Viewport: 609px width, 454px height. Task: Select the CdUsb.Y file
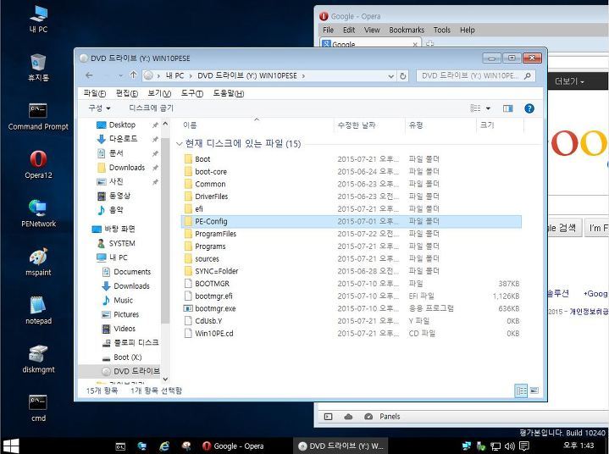(352, 321)
